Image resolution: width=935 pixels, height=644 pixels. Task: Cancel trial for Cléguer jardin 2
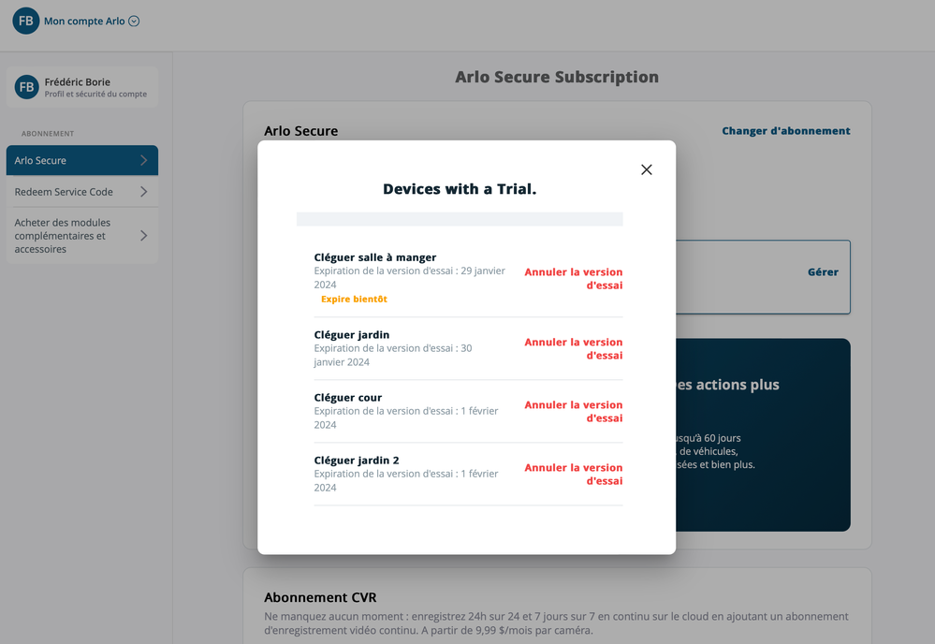coord(574,474)
